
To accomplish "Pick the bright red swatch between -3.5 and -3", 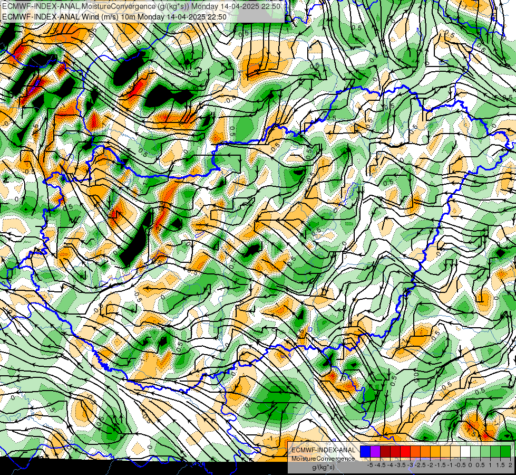I will coord(405,451).
